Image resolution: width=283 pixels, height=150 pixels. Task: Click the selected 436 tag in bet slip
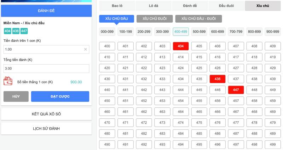click(16, 31)
